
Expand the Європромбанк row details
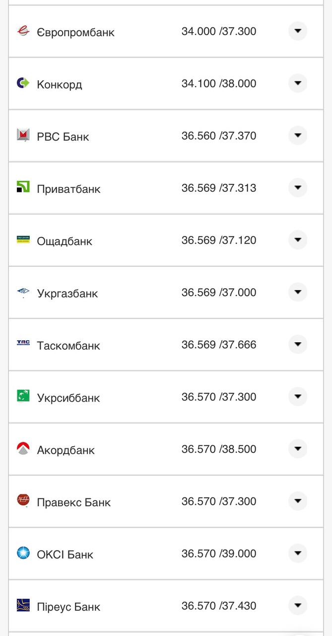tap(298, 31)
